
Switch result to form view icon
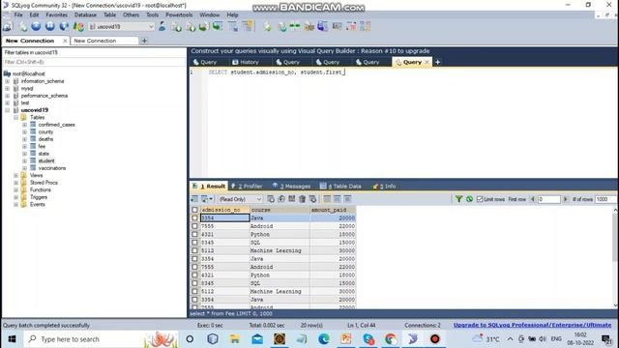pos(338,199)
